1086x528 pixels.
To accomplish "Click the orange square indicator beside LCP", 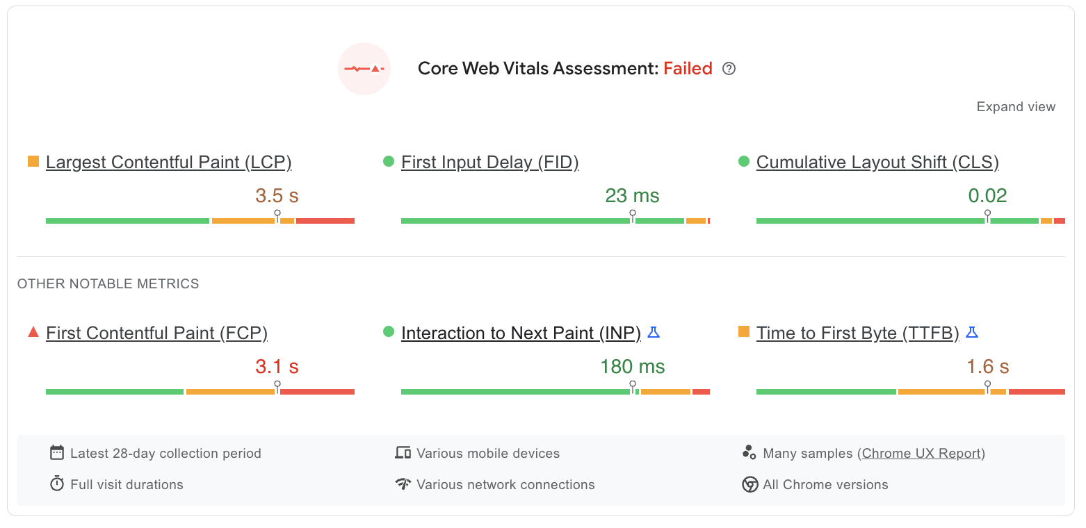I will pyautogui.click(x=33, y=160).
